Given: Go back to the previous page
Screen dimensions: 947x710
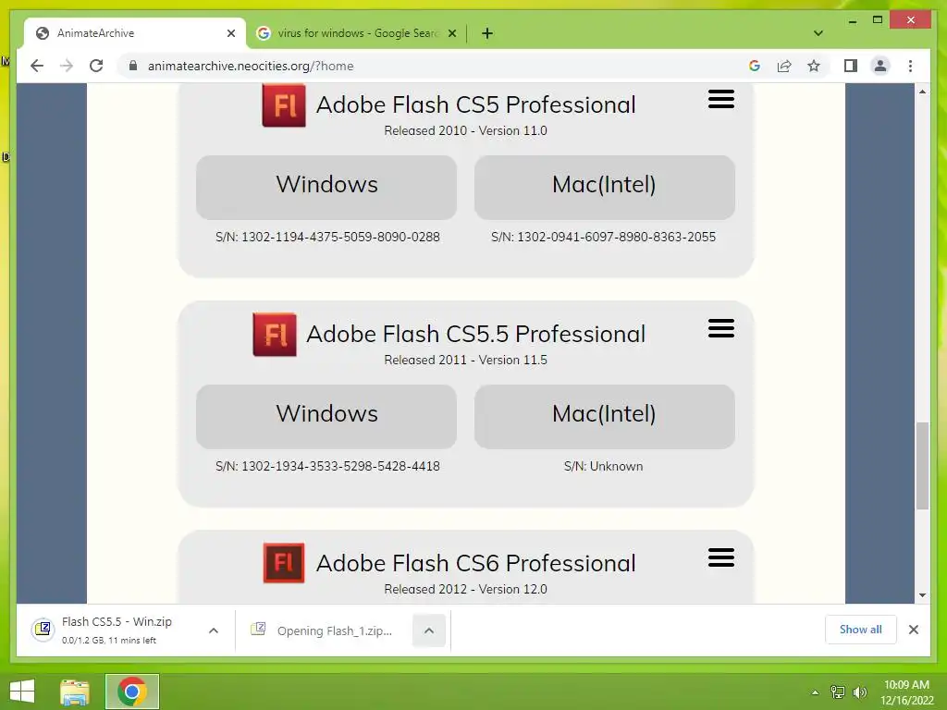Looking at the screenshot, I should 37,66.
